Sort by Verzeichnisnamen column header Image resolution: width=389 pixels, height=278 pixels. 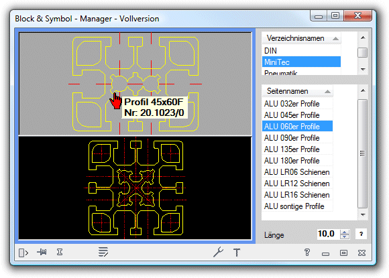(x=301, y=38)
